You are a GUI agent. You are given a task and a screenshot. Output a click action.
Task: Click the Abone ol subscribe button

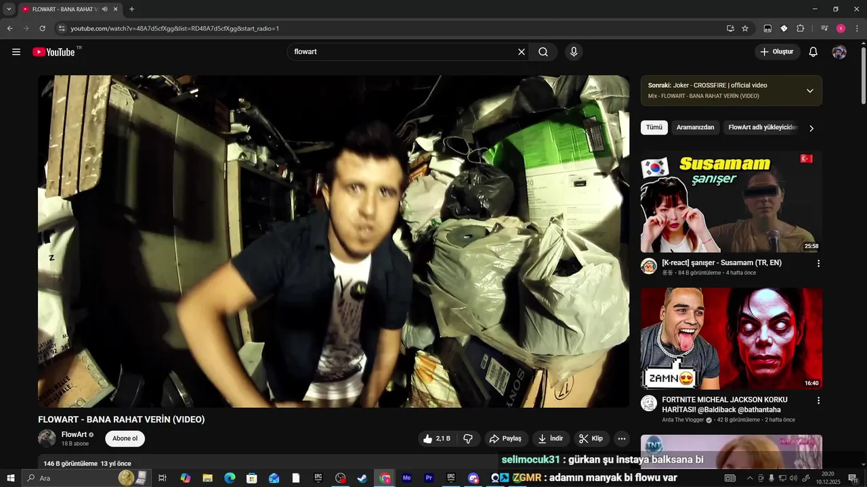coord(125,439)
